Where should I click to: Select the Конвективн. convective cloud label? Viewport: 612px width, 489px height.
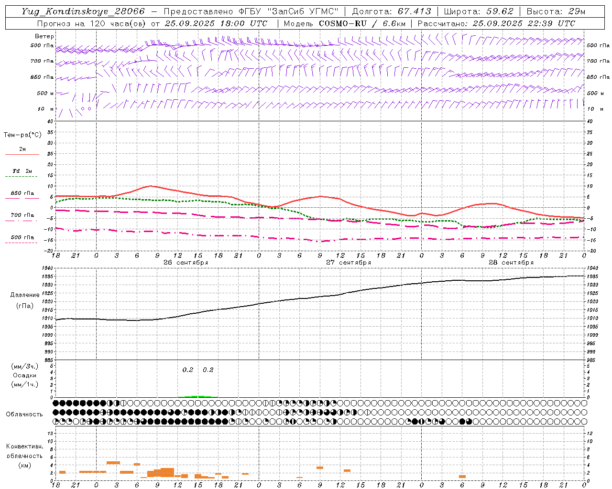[x=24, y=446]
